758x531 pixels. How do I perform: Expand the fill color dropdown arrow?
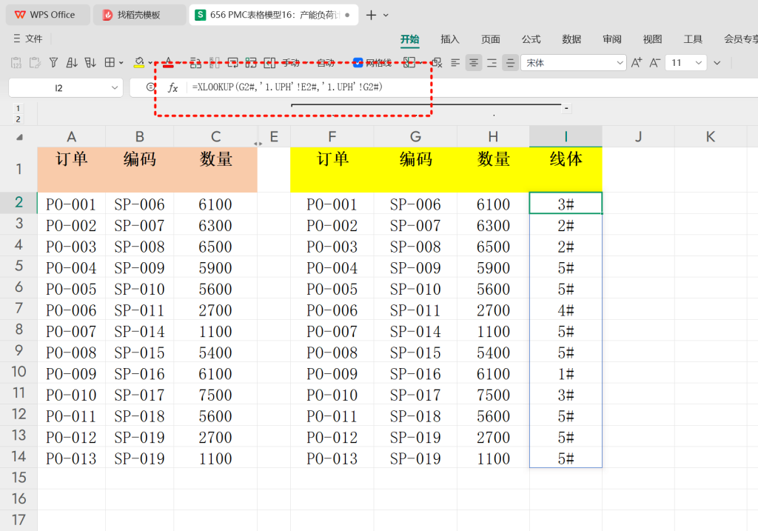coord(150,62)
